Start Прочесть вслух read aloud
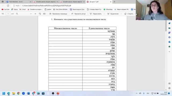172x96 pixels. [78, 14]
